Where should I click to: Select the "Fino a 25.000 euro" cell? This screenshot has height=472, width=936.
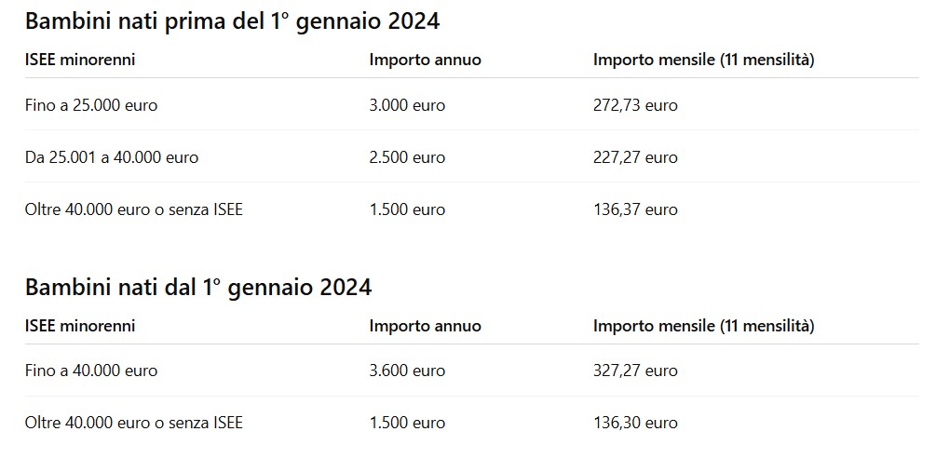coord(91,105)
